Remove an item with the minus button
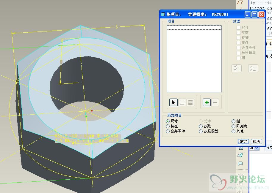 pos(215,102)
